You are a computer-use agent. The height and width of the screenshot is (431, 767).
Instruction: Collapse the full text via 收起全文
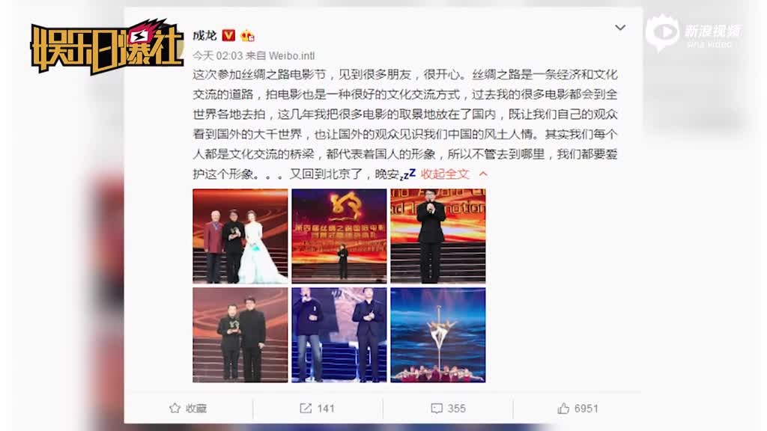pos(445,174)
